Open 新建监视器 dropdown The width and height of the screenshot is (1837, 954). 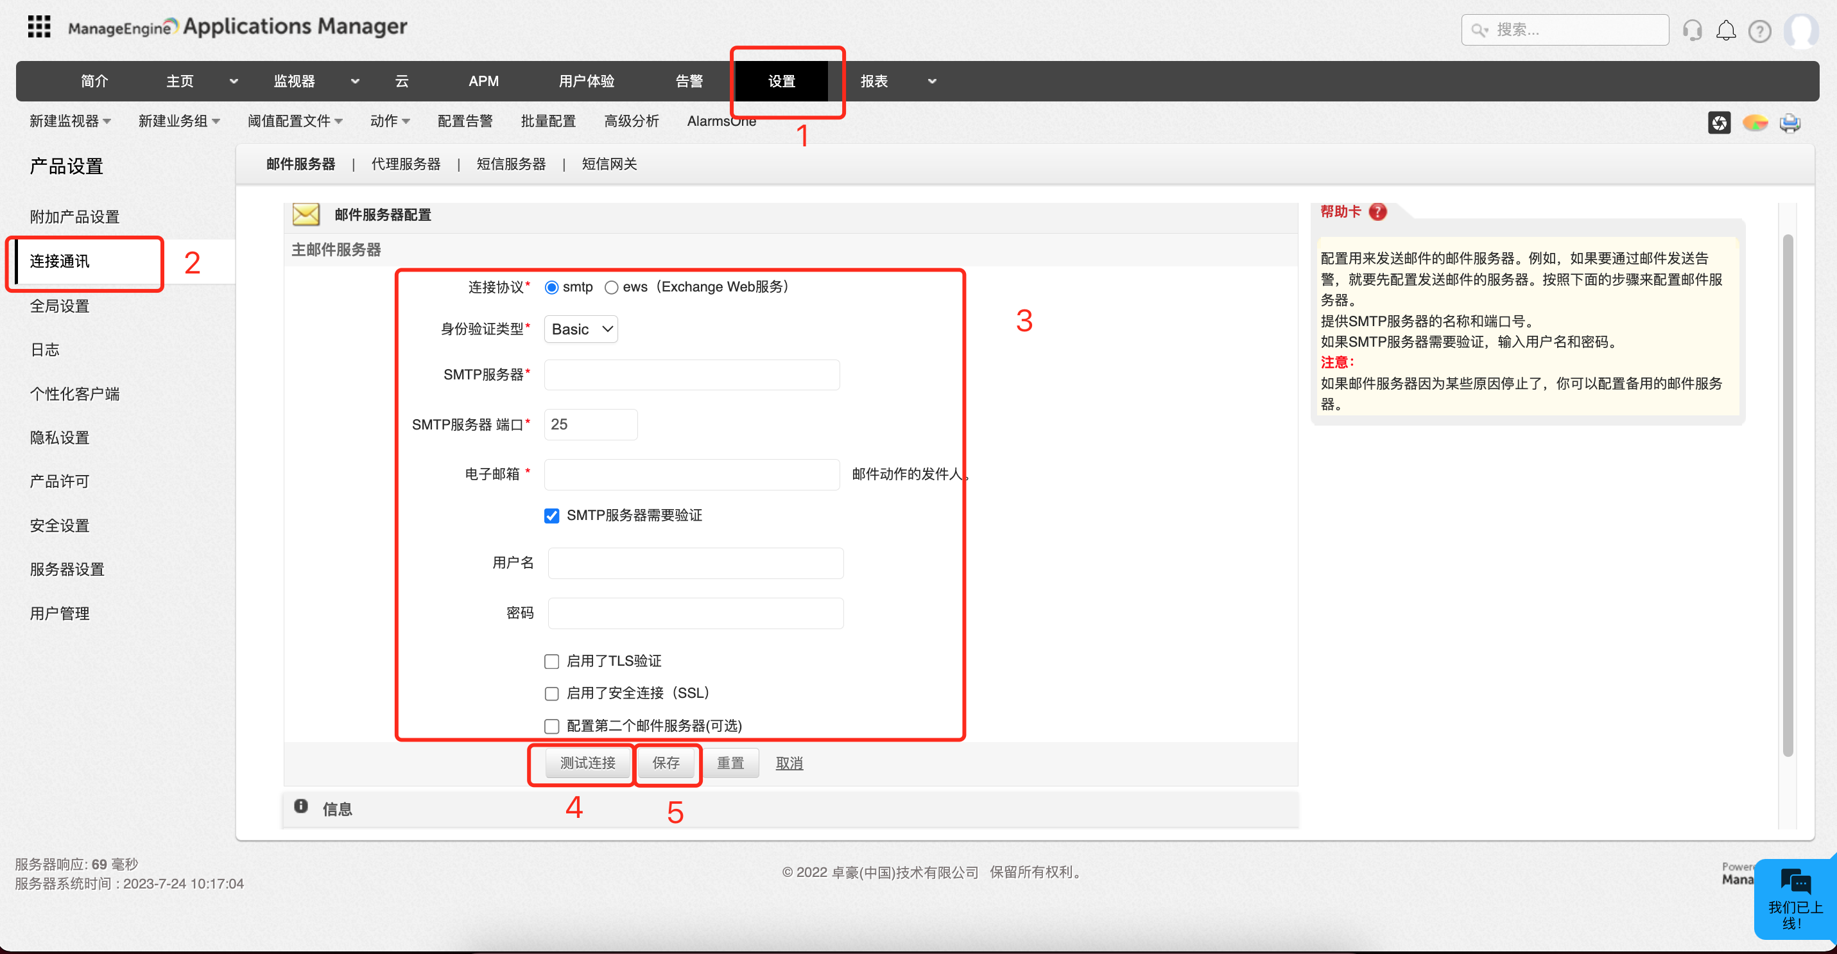coord(70,121)
